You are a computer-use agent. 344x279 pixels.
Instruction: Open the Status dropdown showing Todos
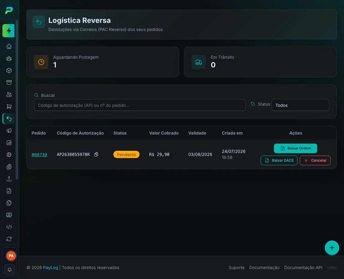click(x=300, y=105)
